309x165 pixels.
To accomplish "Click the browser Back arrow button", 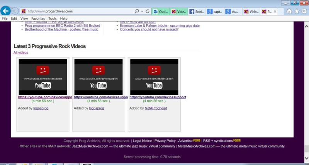I will (5, 11).
